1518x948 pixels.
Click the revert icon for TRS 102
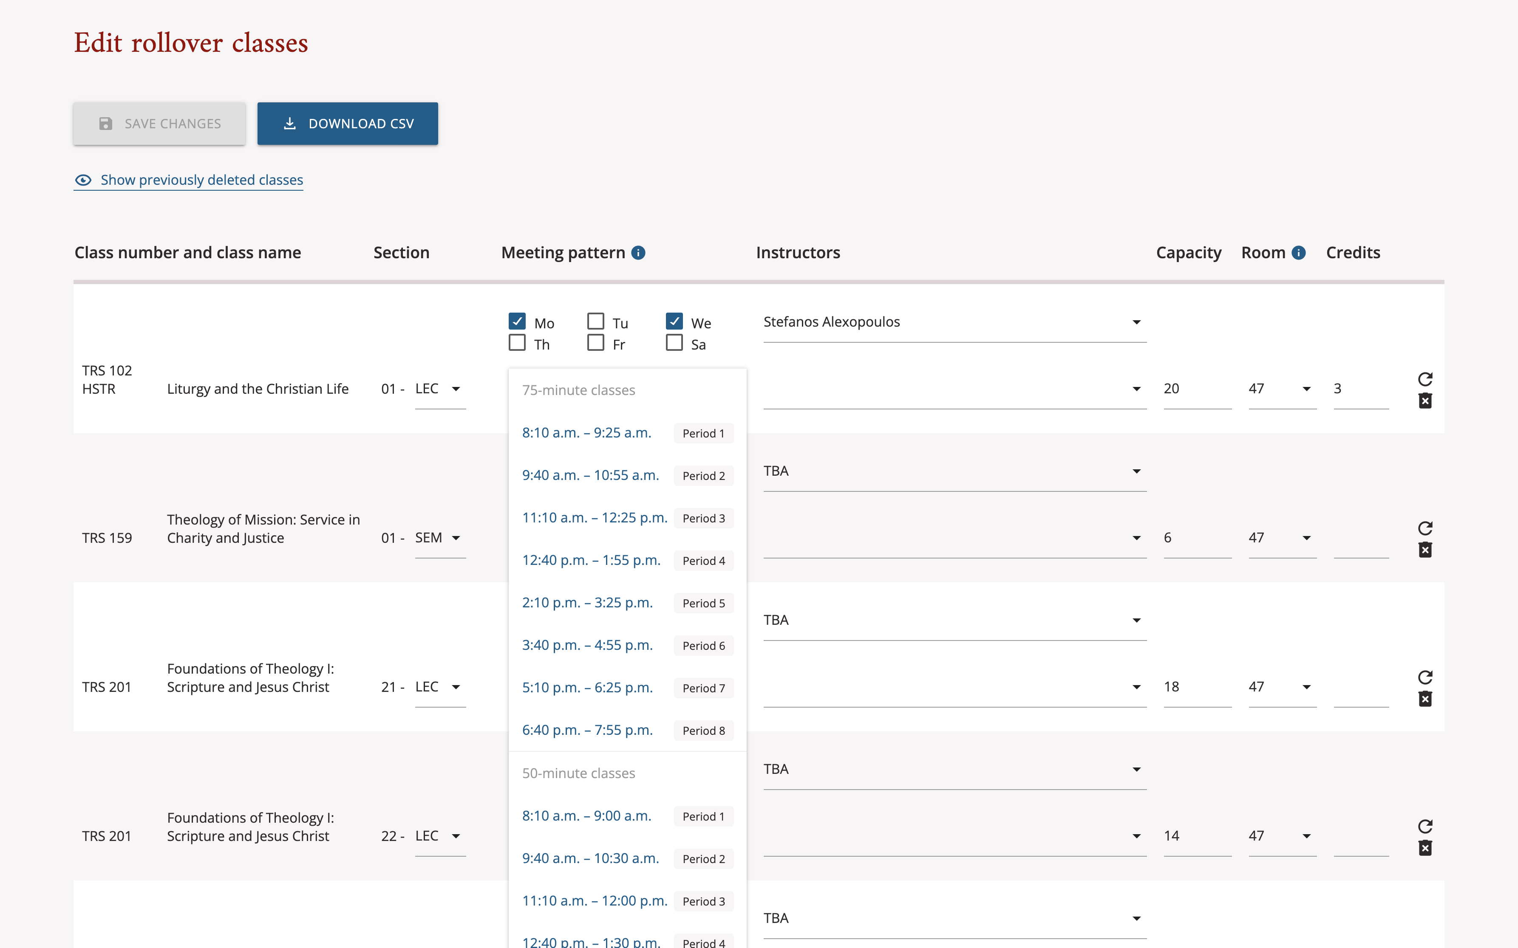click(1425, 379)
